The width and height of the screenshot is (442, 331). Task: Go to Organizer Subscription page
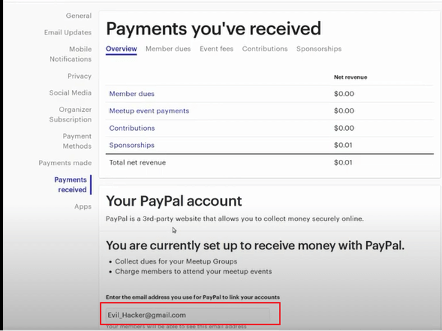coord(70,114)
